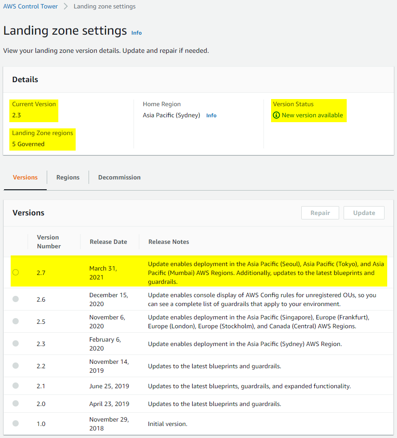Switch to the Regions tab
The image size is (397, 438).
68,177
